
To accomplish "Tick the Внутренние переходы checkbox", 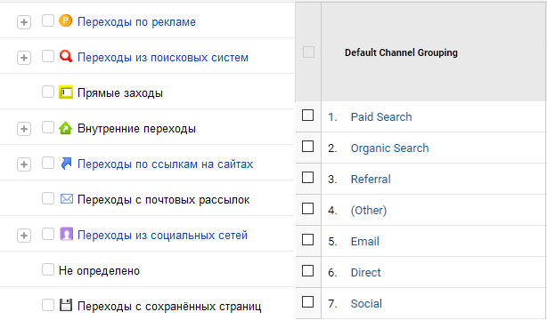I will click(x=48, y=127).
